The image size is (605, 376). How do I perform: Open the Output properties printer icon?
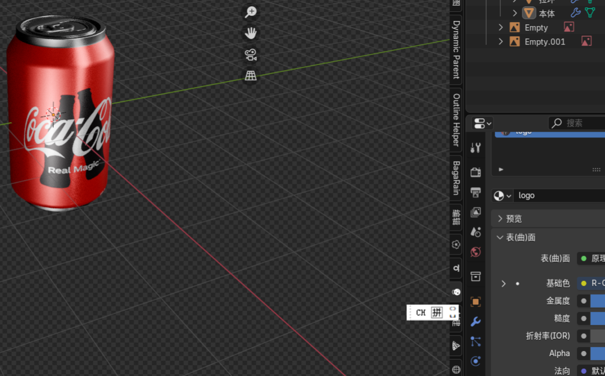tap(475, 192)
